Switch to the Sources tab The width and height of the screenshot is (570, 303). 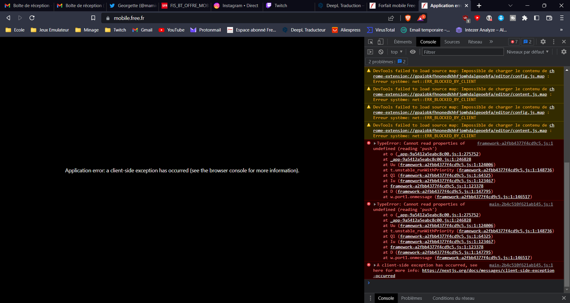point(452,42)
